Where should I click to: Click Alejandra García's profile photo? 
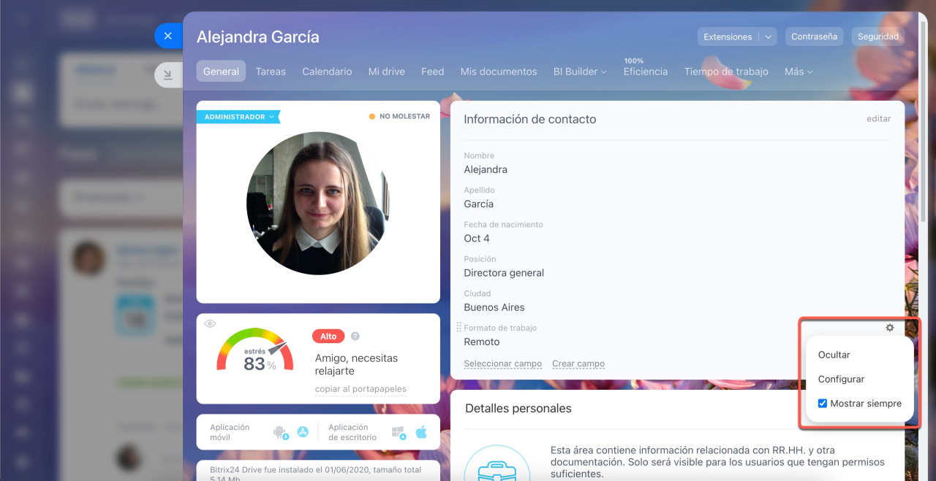point(318,204)
